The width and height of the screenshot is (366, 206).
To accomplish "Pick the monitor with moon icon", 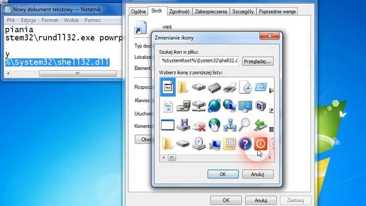I will click(x=261, y=106).
